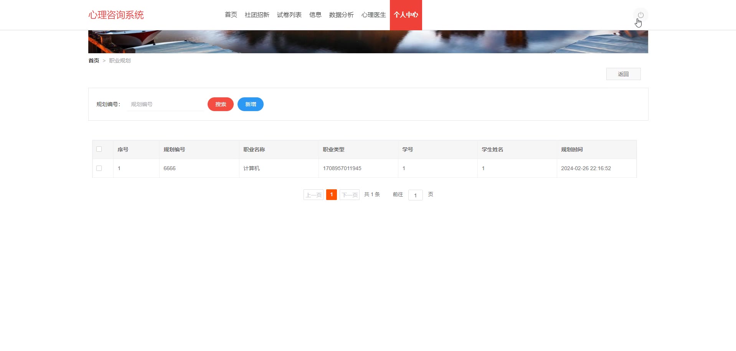Image resolution: width=736 pixels, height=351 pixels.
Task: Click the cell containing 6666
Action: (x=199, y=168)
